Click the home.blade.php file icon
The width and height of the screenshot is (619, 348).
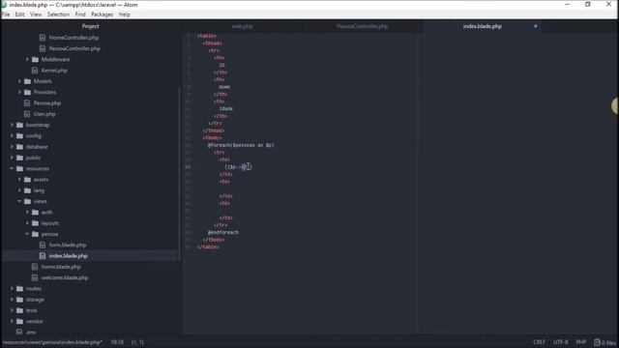coord(35,267)
